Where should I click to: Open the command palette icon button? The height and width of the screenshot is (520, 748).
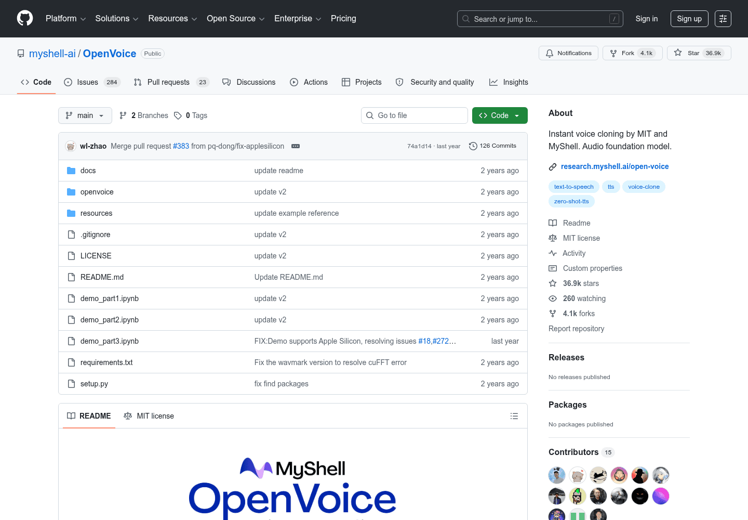(x=723, y=19)
